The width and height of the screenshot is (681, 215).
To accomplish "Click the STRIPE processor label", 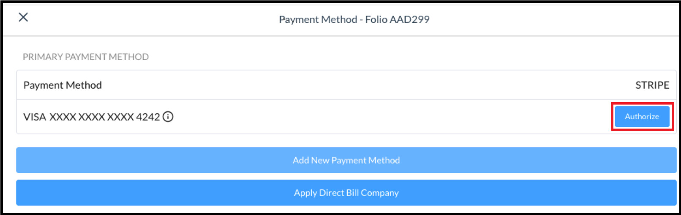I will (652, 85).
